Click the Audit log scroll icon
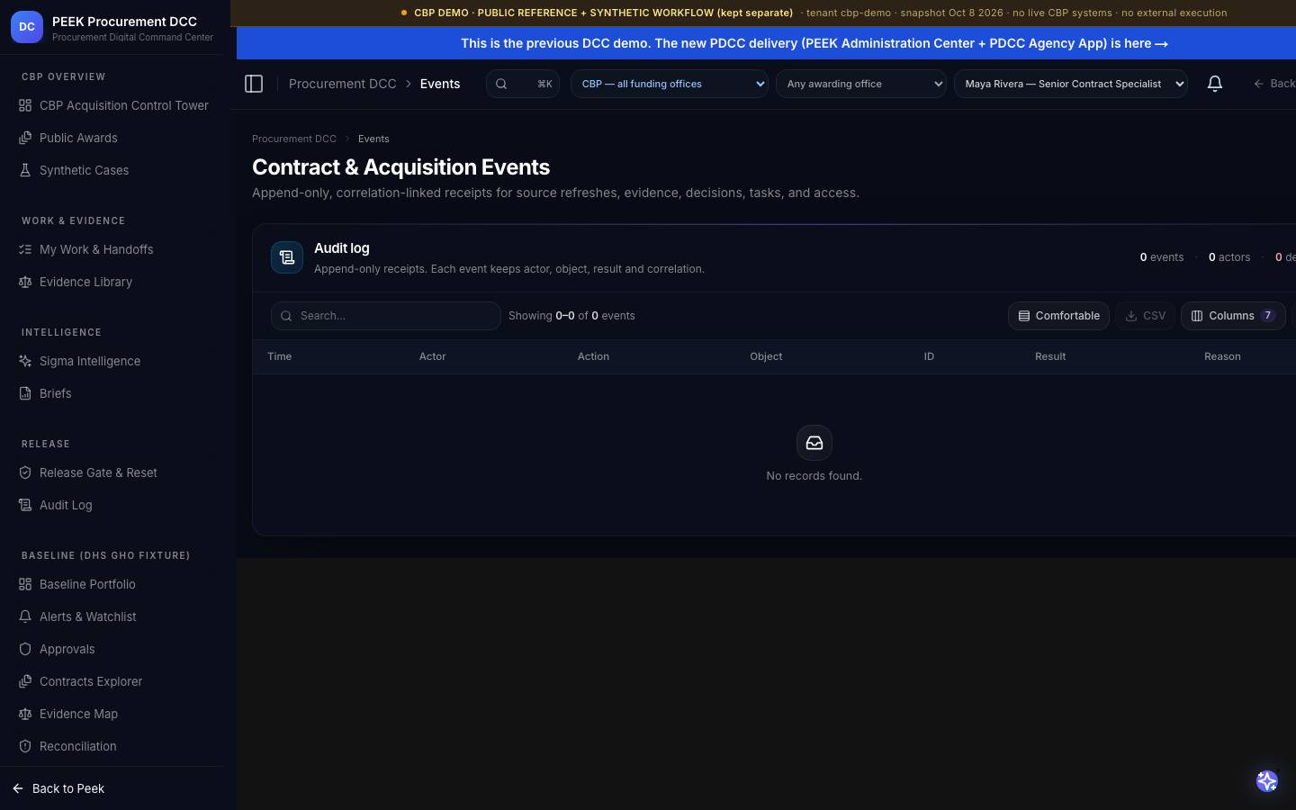Viewport: 1296px width, 810px height. (x=287, y=257)
